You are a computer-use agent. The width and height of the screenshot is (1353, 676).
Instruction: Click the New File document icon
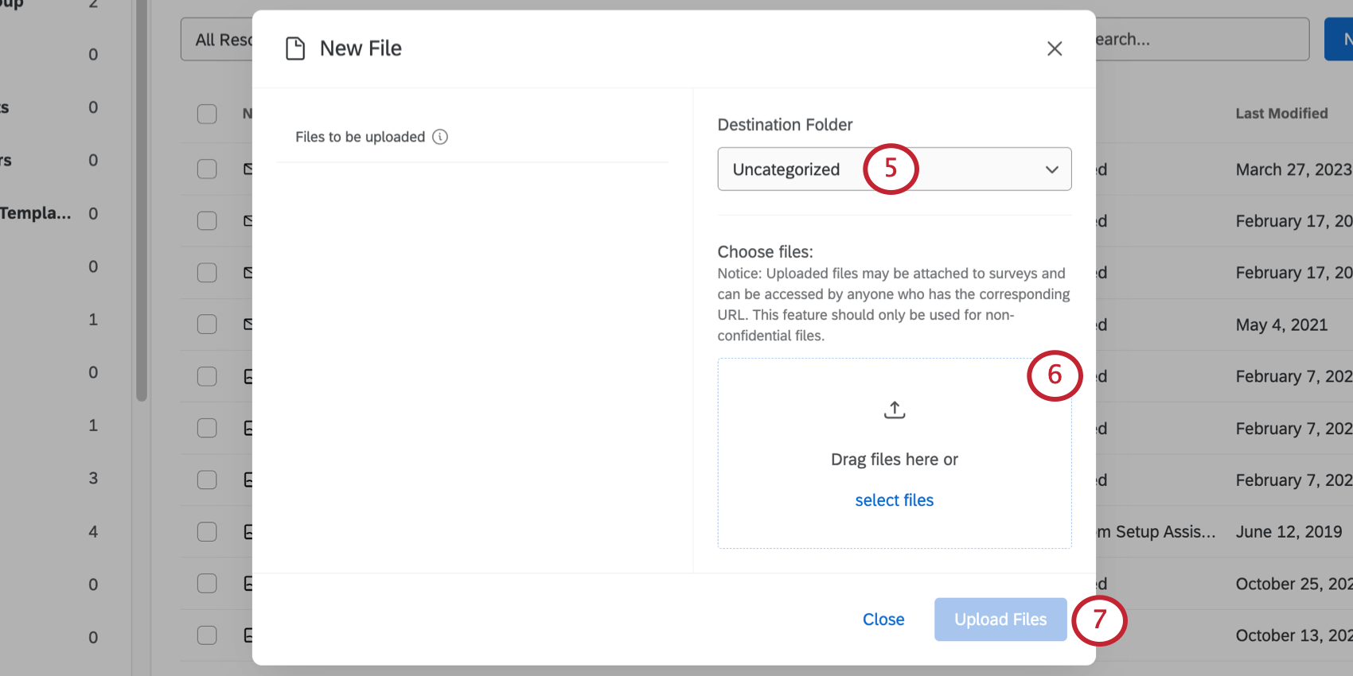click(x=295, y=49)
